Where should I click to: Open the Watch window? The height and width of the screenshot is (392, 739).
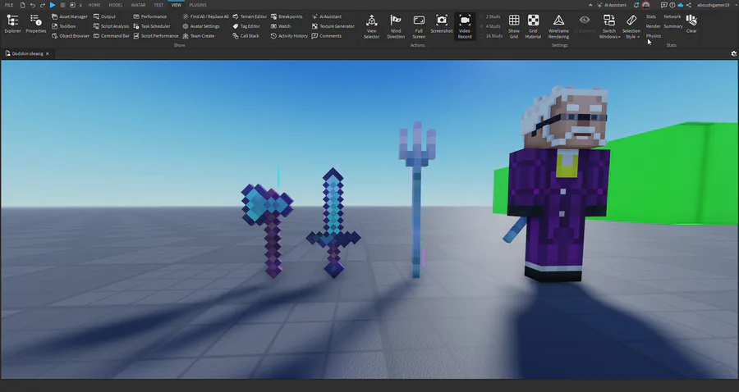(x=281, y=26)
